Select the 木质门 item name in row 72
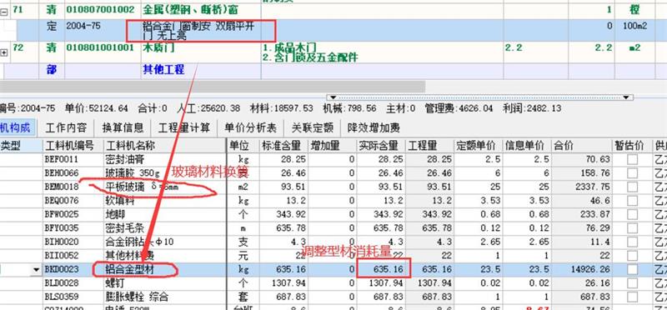 coord(201,52)
